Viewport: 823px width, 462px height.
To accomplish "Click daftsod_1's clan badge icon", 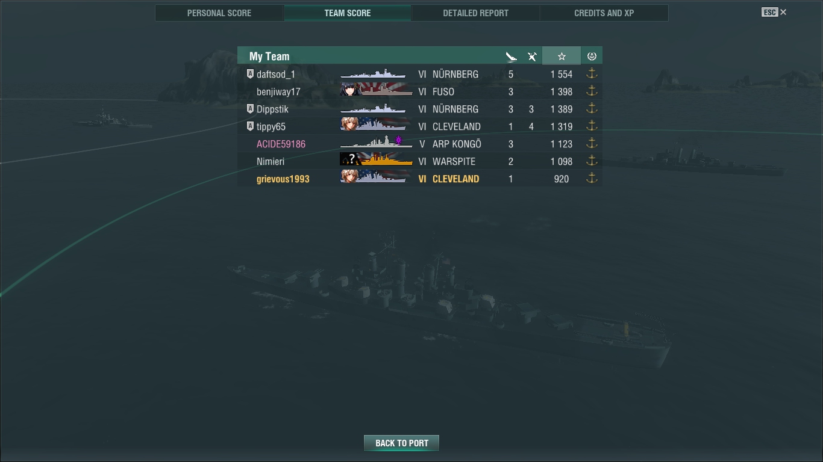I will (x=251, y=74).
